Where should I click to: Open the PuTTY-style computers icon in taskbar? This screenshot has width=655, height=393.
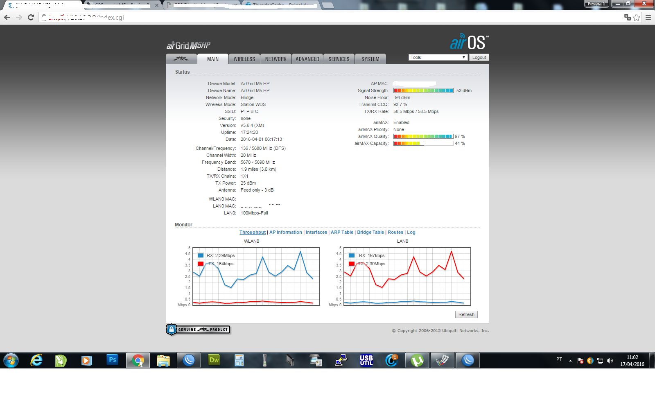point(341,360)
